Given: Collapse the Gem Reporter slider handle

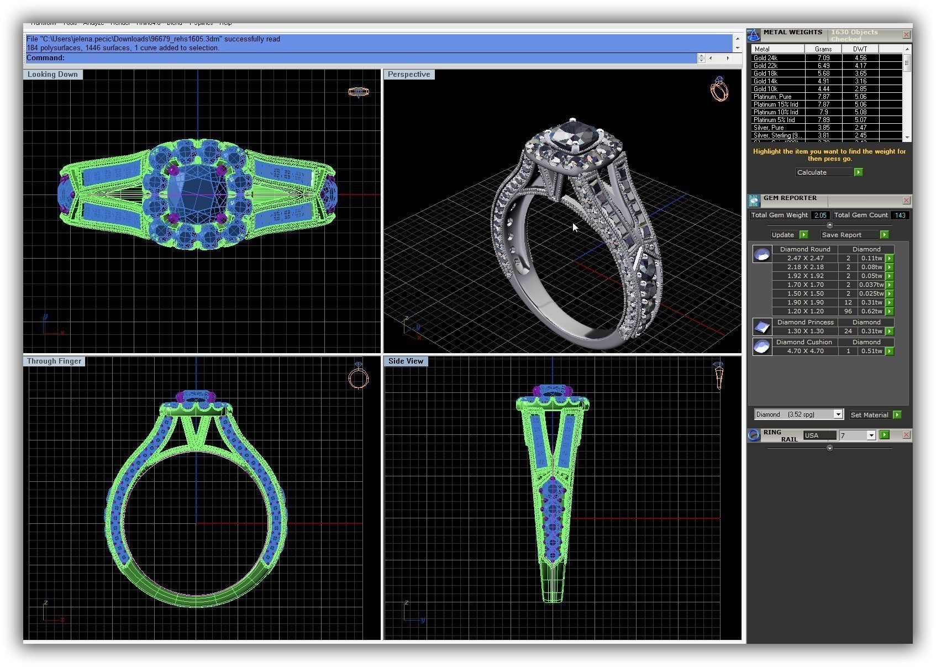Looking at the screenshot, I should pyautogui.click(x=829, y=225).
